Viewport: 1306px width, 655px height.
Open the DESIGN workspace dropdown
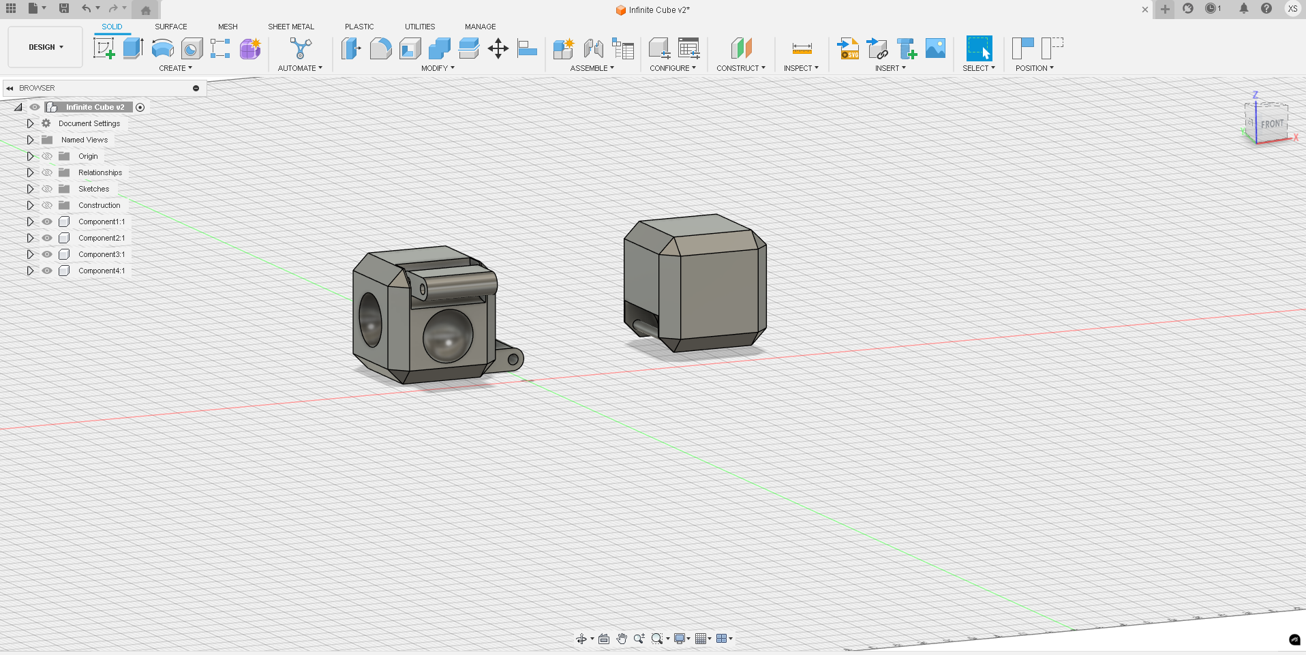coord(46,47)
